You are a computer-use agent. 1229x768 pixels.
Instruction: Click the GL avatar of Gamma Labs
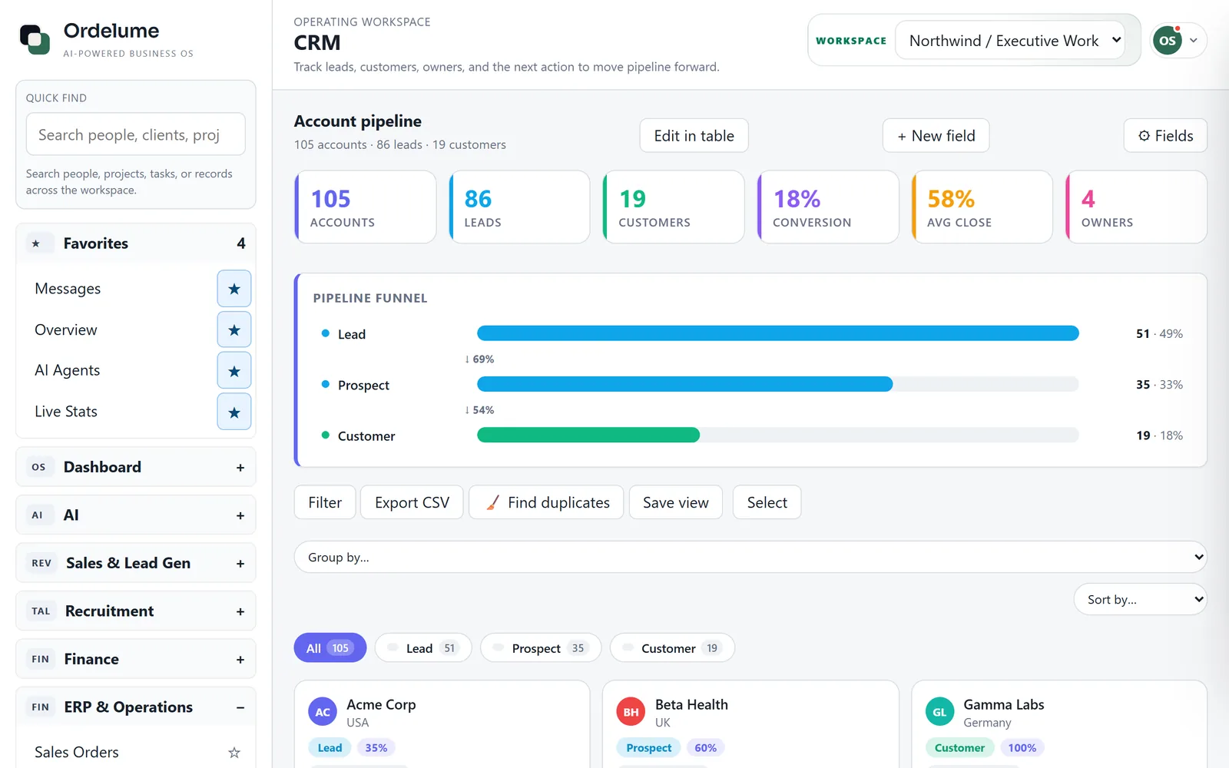(939, 712)
